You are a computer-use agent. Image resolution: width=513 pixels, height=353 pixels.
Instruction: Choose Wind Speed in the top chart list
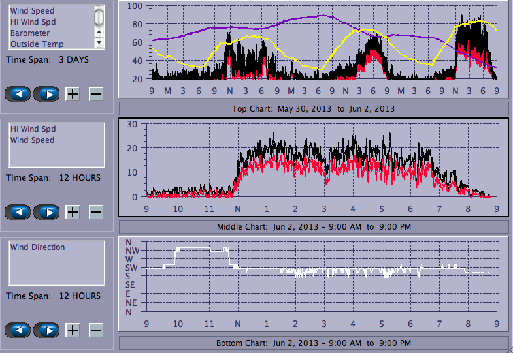pos(33,11)
